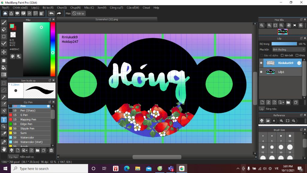Viewport: 307px width, 173px height.
Task: Hide the Rinlukatk9 layer visibility
Action: pos(261,63)
